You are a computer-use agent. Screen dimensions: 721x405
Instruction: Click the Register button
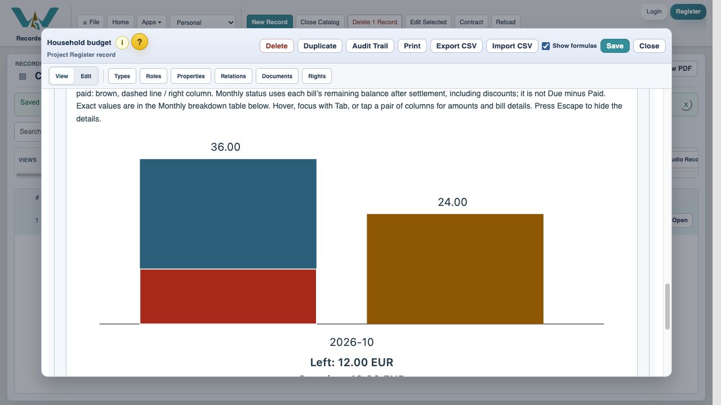(x=688, y=11)
